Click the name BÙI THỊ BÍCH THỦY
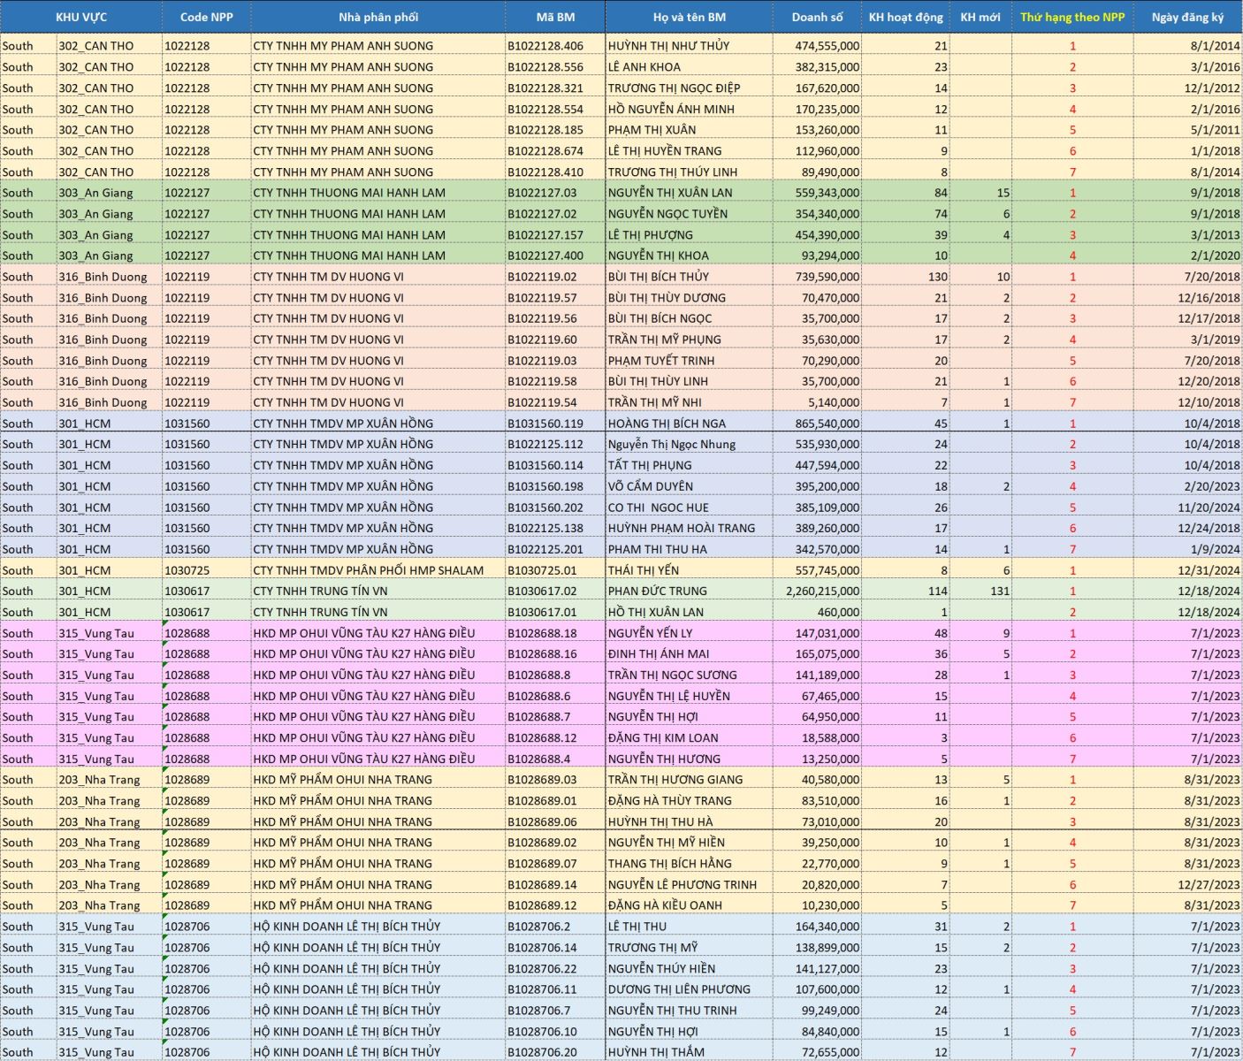 point(659,277)
